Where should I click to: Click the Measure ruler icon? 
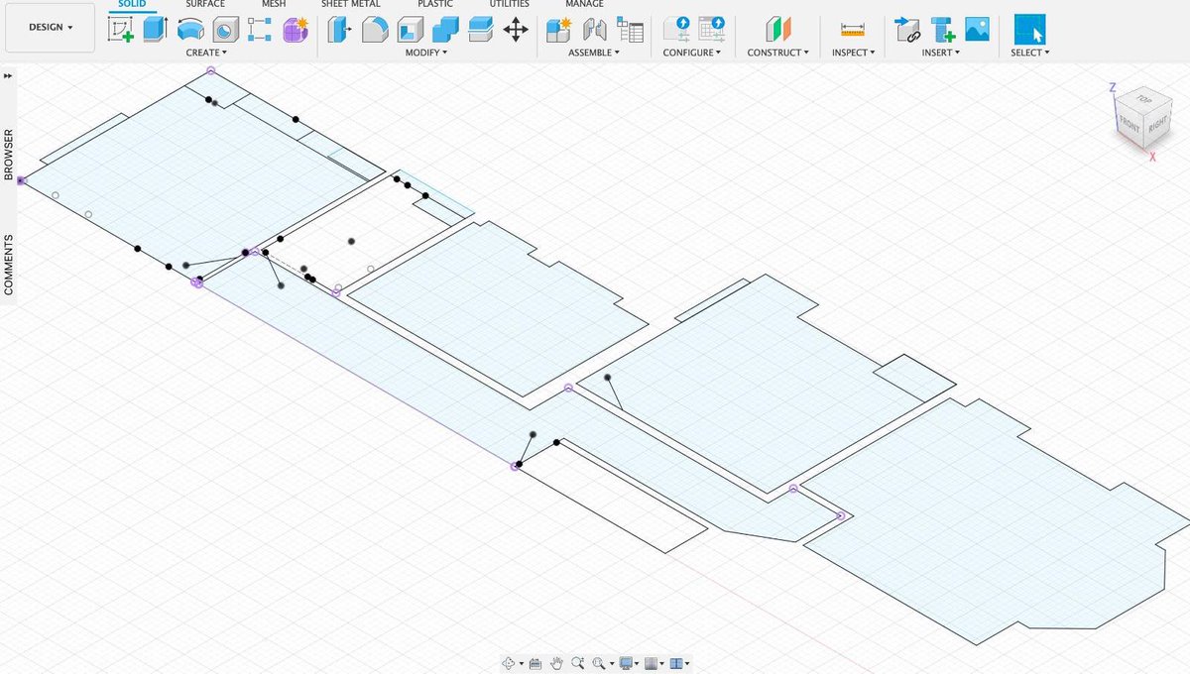(x=852, y=29)
